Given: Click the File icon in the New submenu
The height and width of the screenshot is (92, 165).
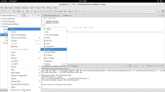Looking at the screenshot, I should pos(45,32).
